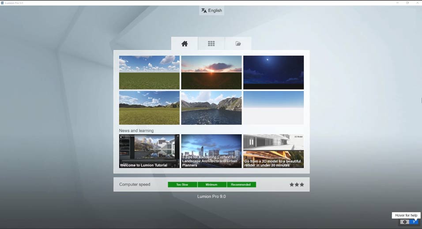This screenshot has width=422, height=229.
Task: Click the three star computer rating
Action: coord(297,185)
